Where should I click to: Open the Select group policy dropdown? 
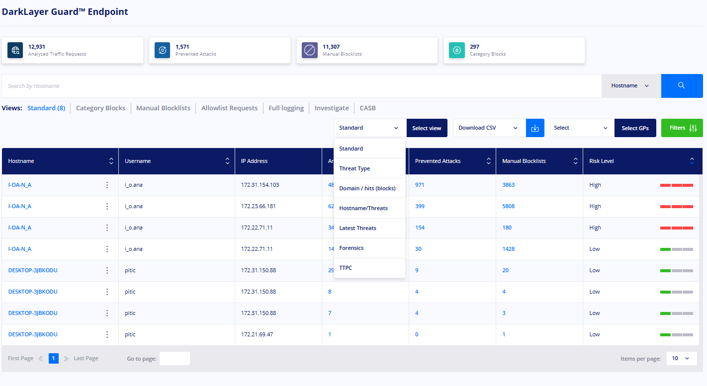pyautogui.click(x=582, y=128)
